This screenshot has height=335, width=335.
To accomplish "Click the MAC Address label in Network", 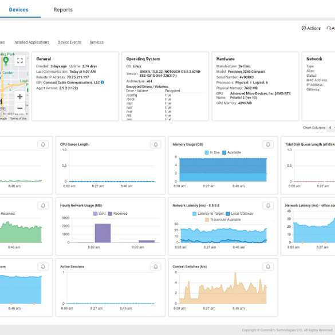I will (x=317, y=80).
